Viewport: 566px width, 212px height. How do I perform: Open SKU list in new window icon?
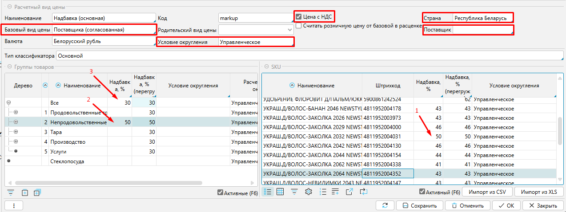point(349,192)
